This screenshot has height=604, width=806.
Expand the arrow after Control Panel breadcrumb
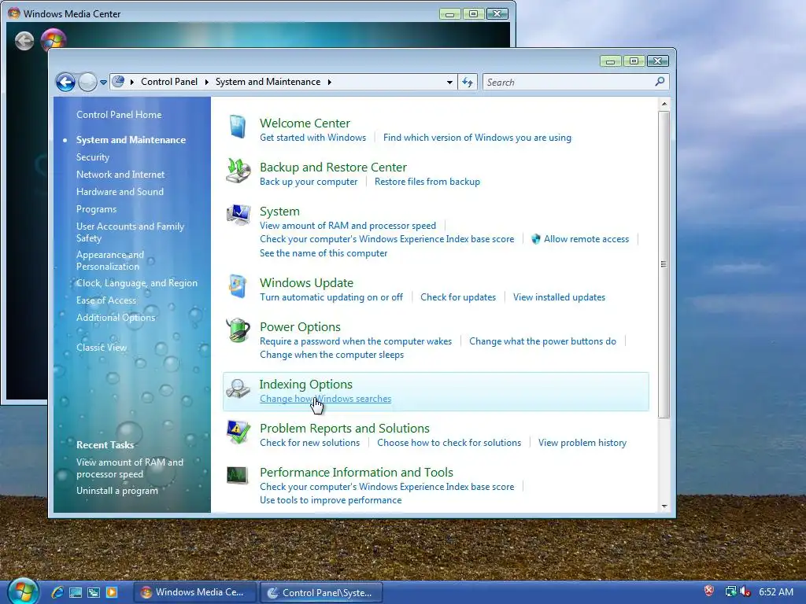pyautogui.click(x=207, y=82)
